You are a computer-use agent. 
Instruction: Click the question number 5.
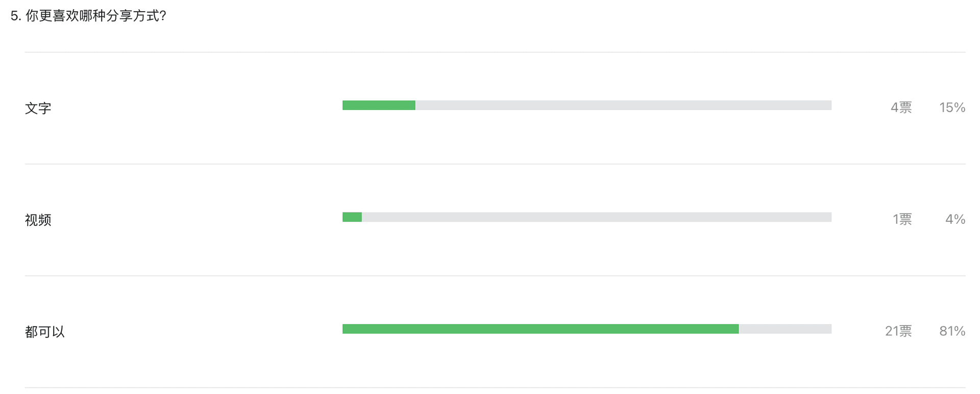point(16,16)
